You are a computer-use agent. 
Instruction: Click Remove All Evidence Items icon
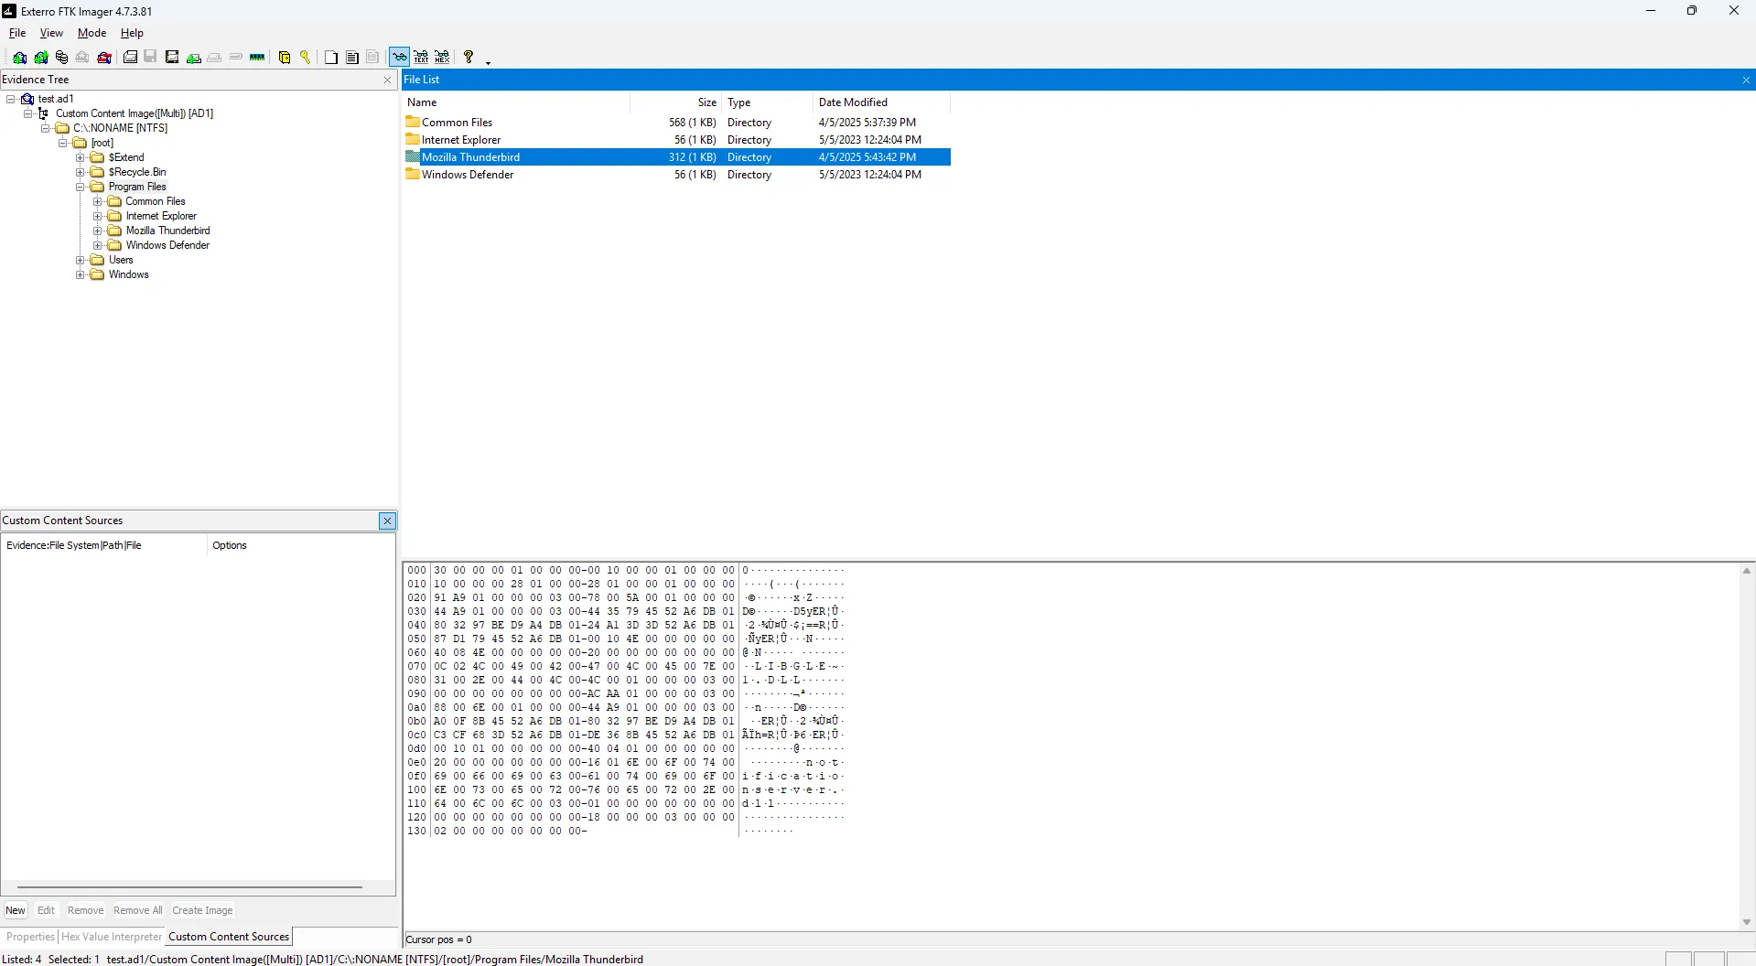104,58
